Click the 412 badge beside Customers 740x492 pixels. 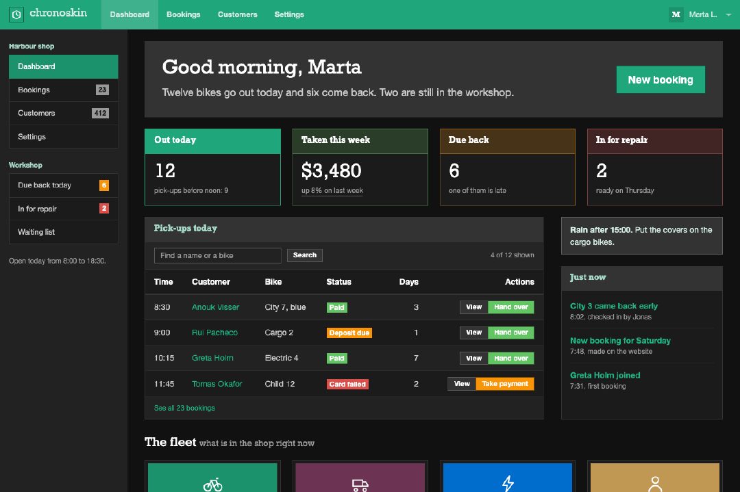[x=100, y=113]
